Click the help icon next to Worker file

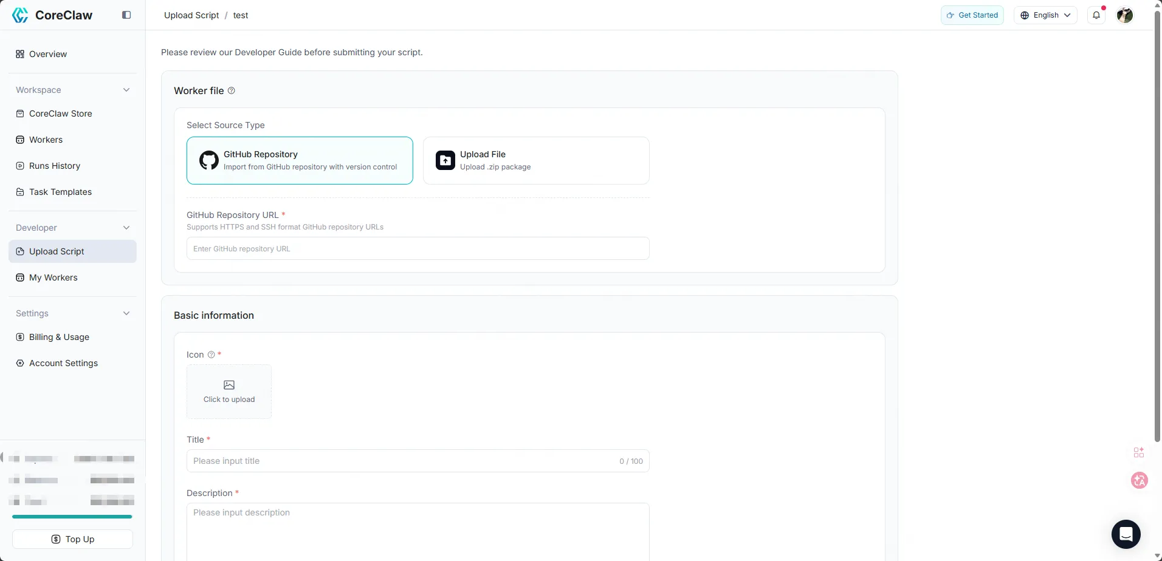click(x=232, y=90)
